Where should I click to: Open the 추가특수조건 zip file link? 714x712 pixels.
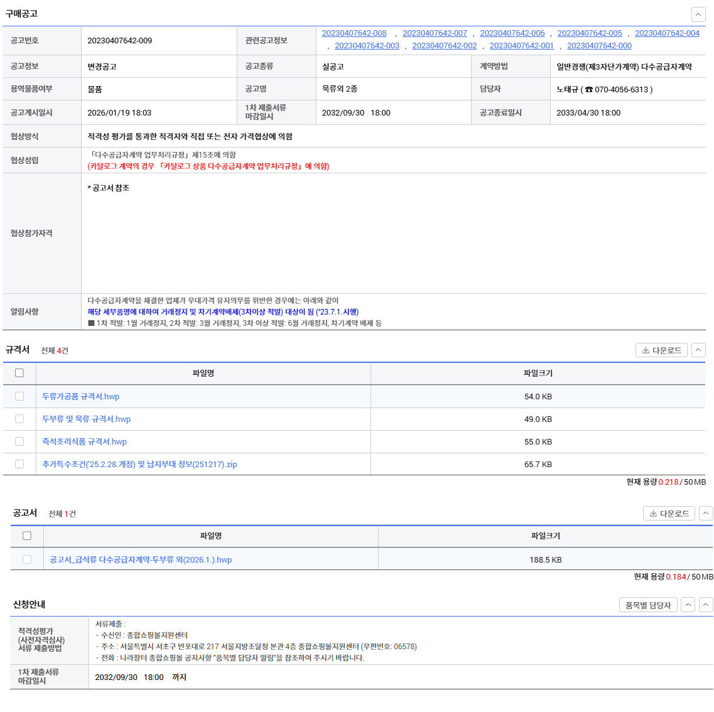click(x=139, y=465)
